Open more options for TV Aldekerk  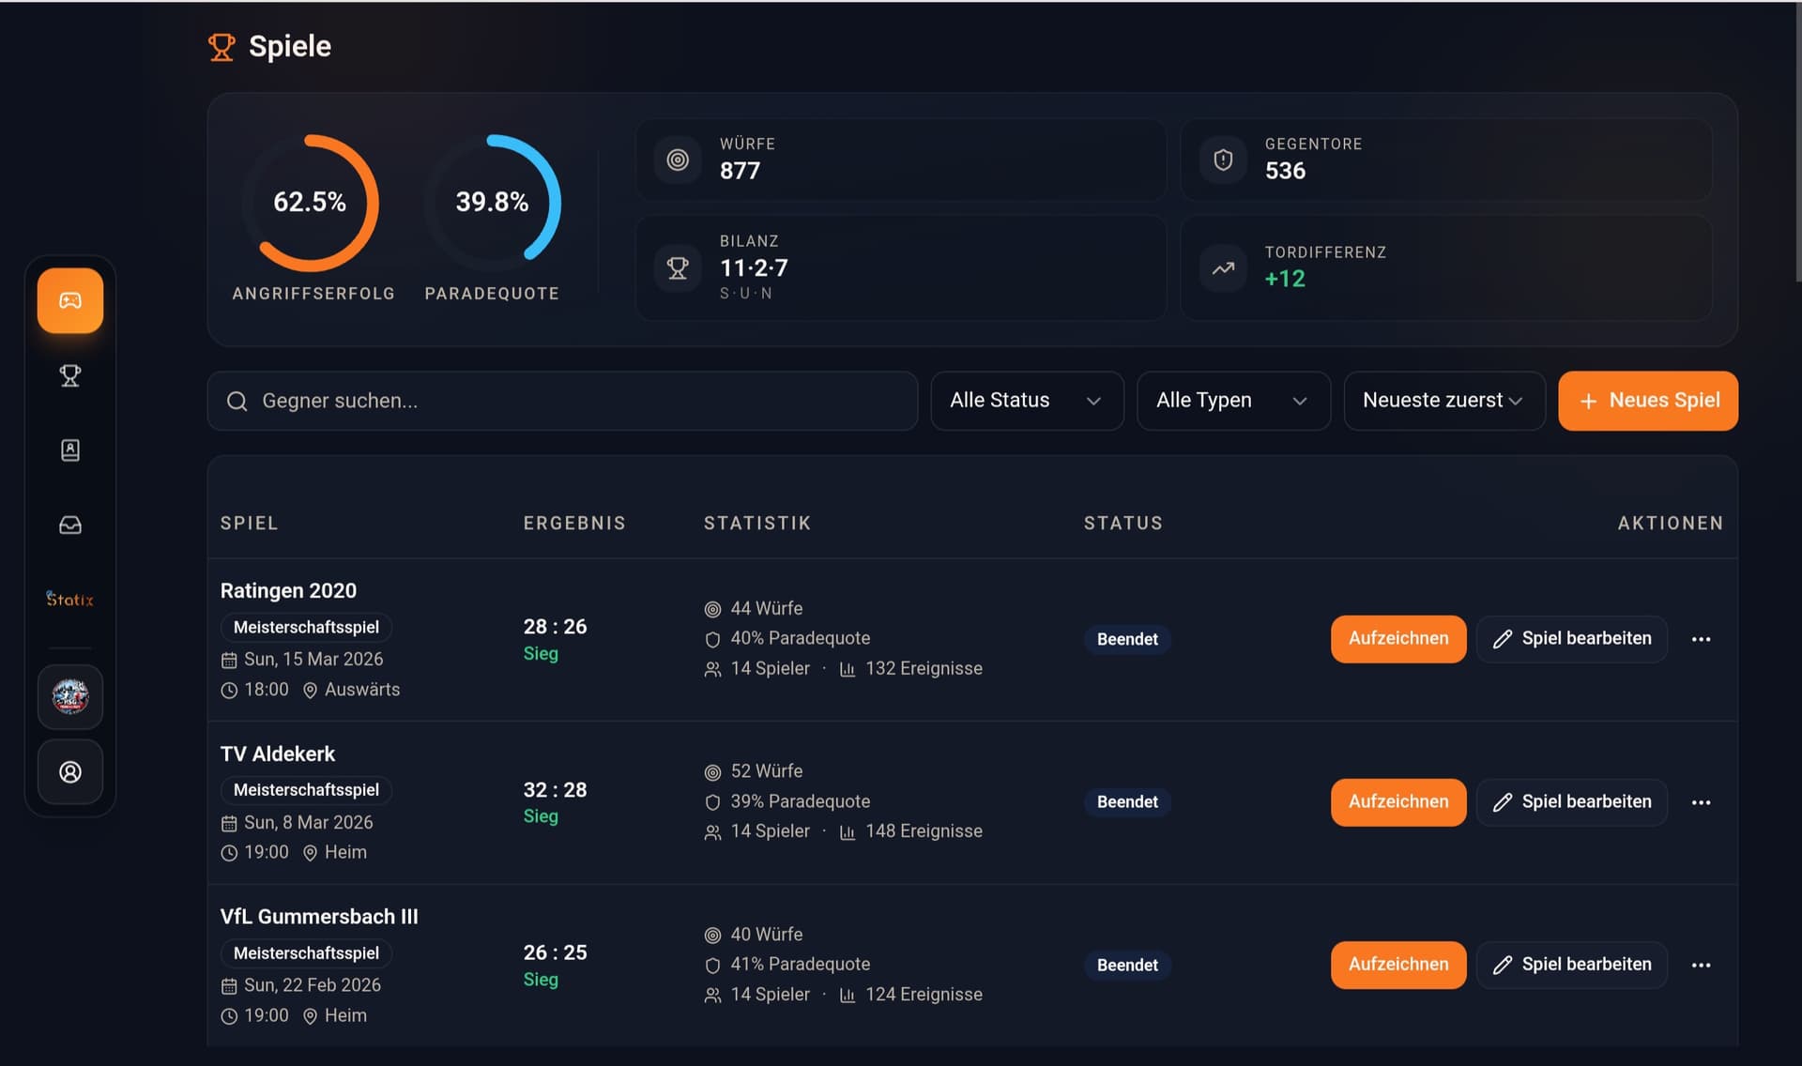tap(1701, 802)
